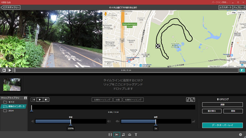This screenshot has height=138, width=246.
Task: Zoom out the map with minus button
Action: pyautogui.click(x=106, y=22)
